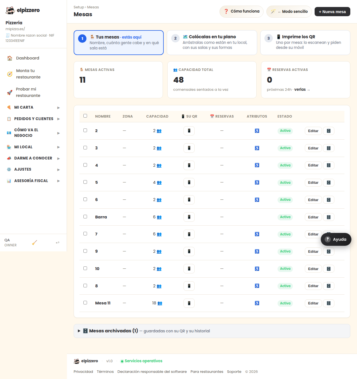Archive table 3 with the archive icon
Viewport: 357px width, 379px height.
coord(329,148)
